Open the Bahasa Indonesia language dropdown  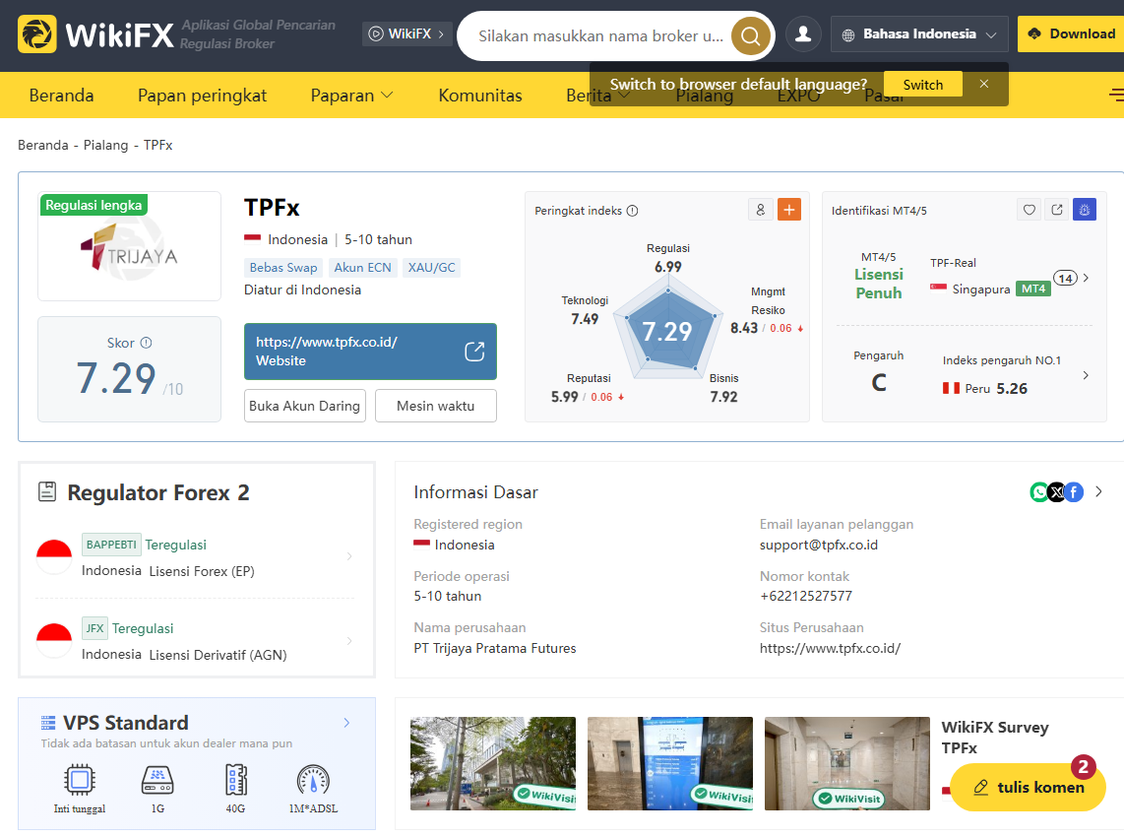tap(919, 33)
